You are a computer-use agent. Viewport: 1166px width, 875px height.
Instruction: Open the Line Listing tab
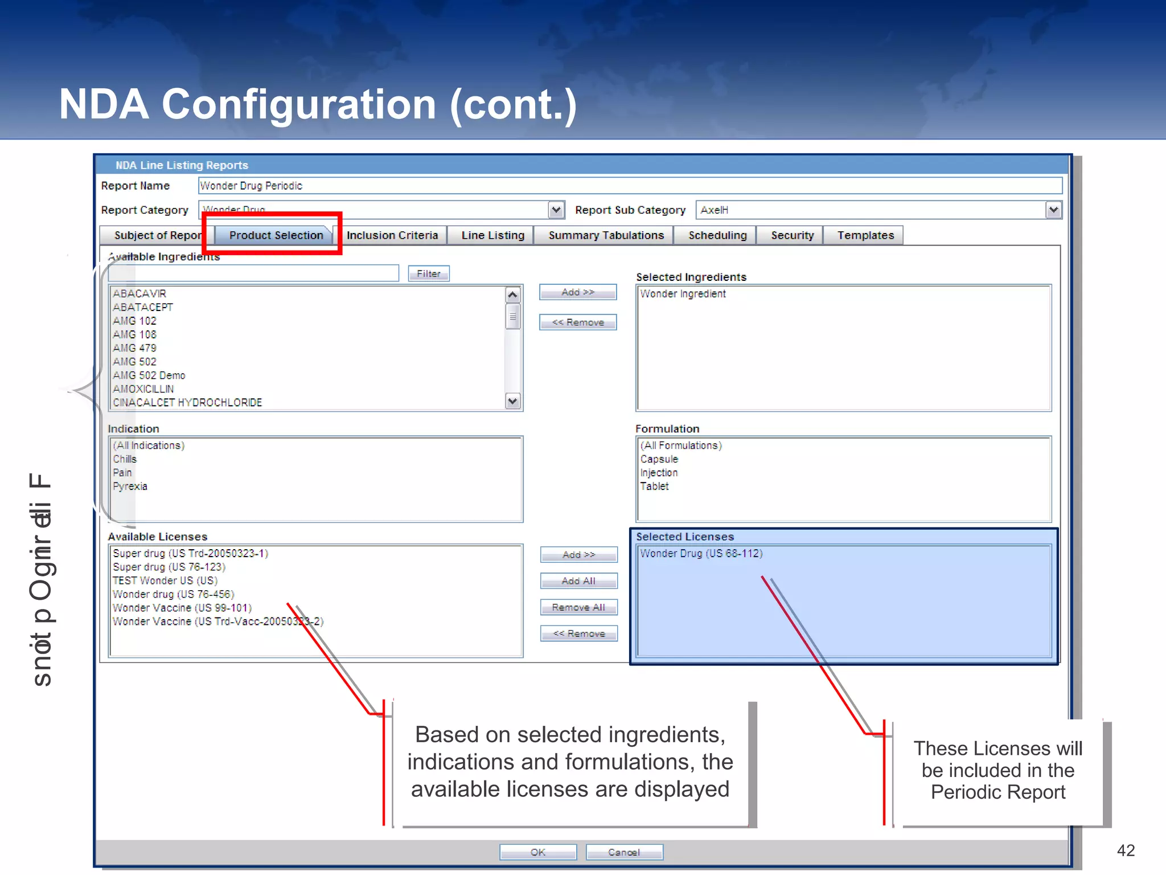(x=492, y=235)
